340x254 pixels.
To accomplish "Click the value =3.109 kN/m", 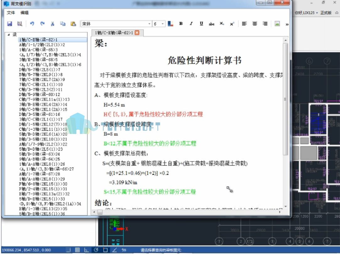I will 123,183.
